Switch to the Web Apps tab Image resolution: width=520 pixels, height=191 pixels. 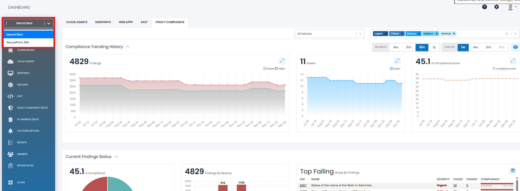[126, 22]
